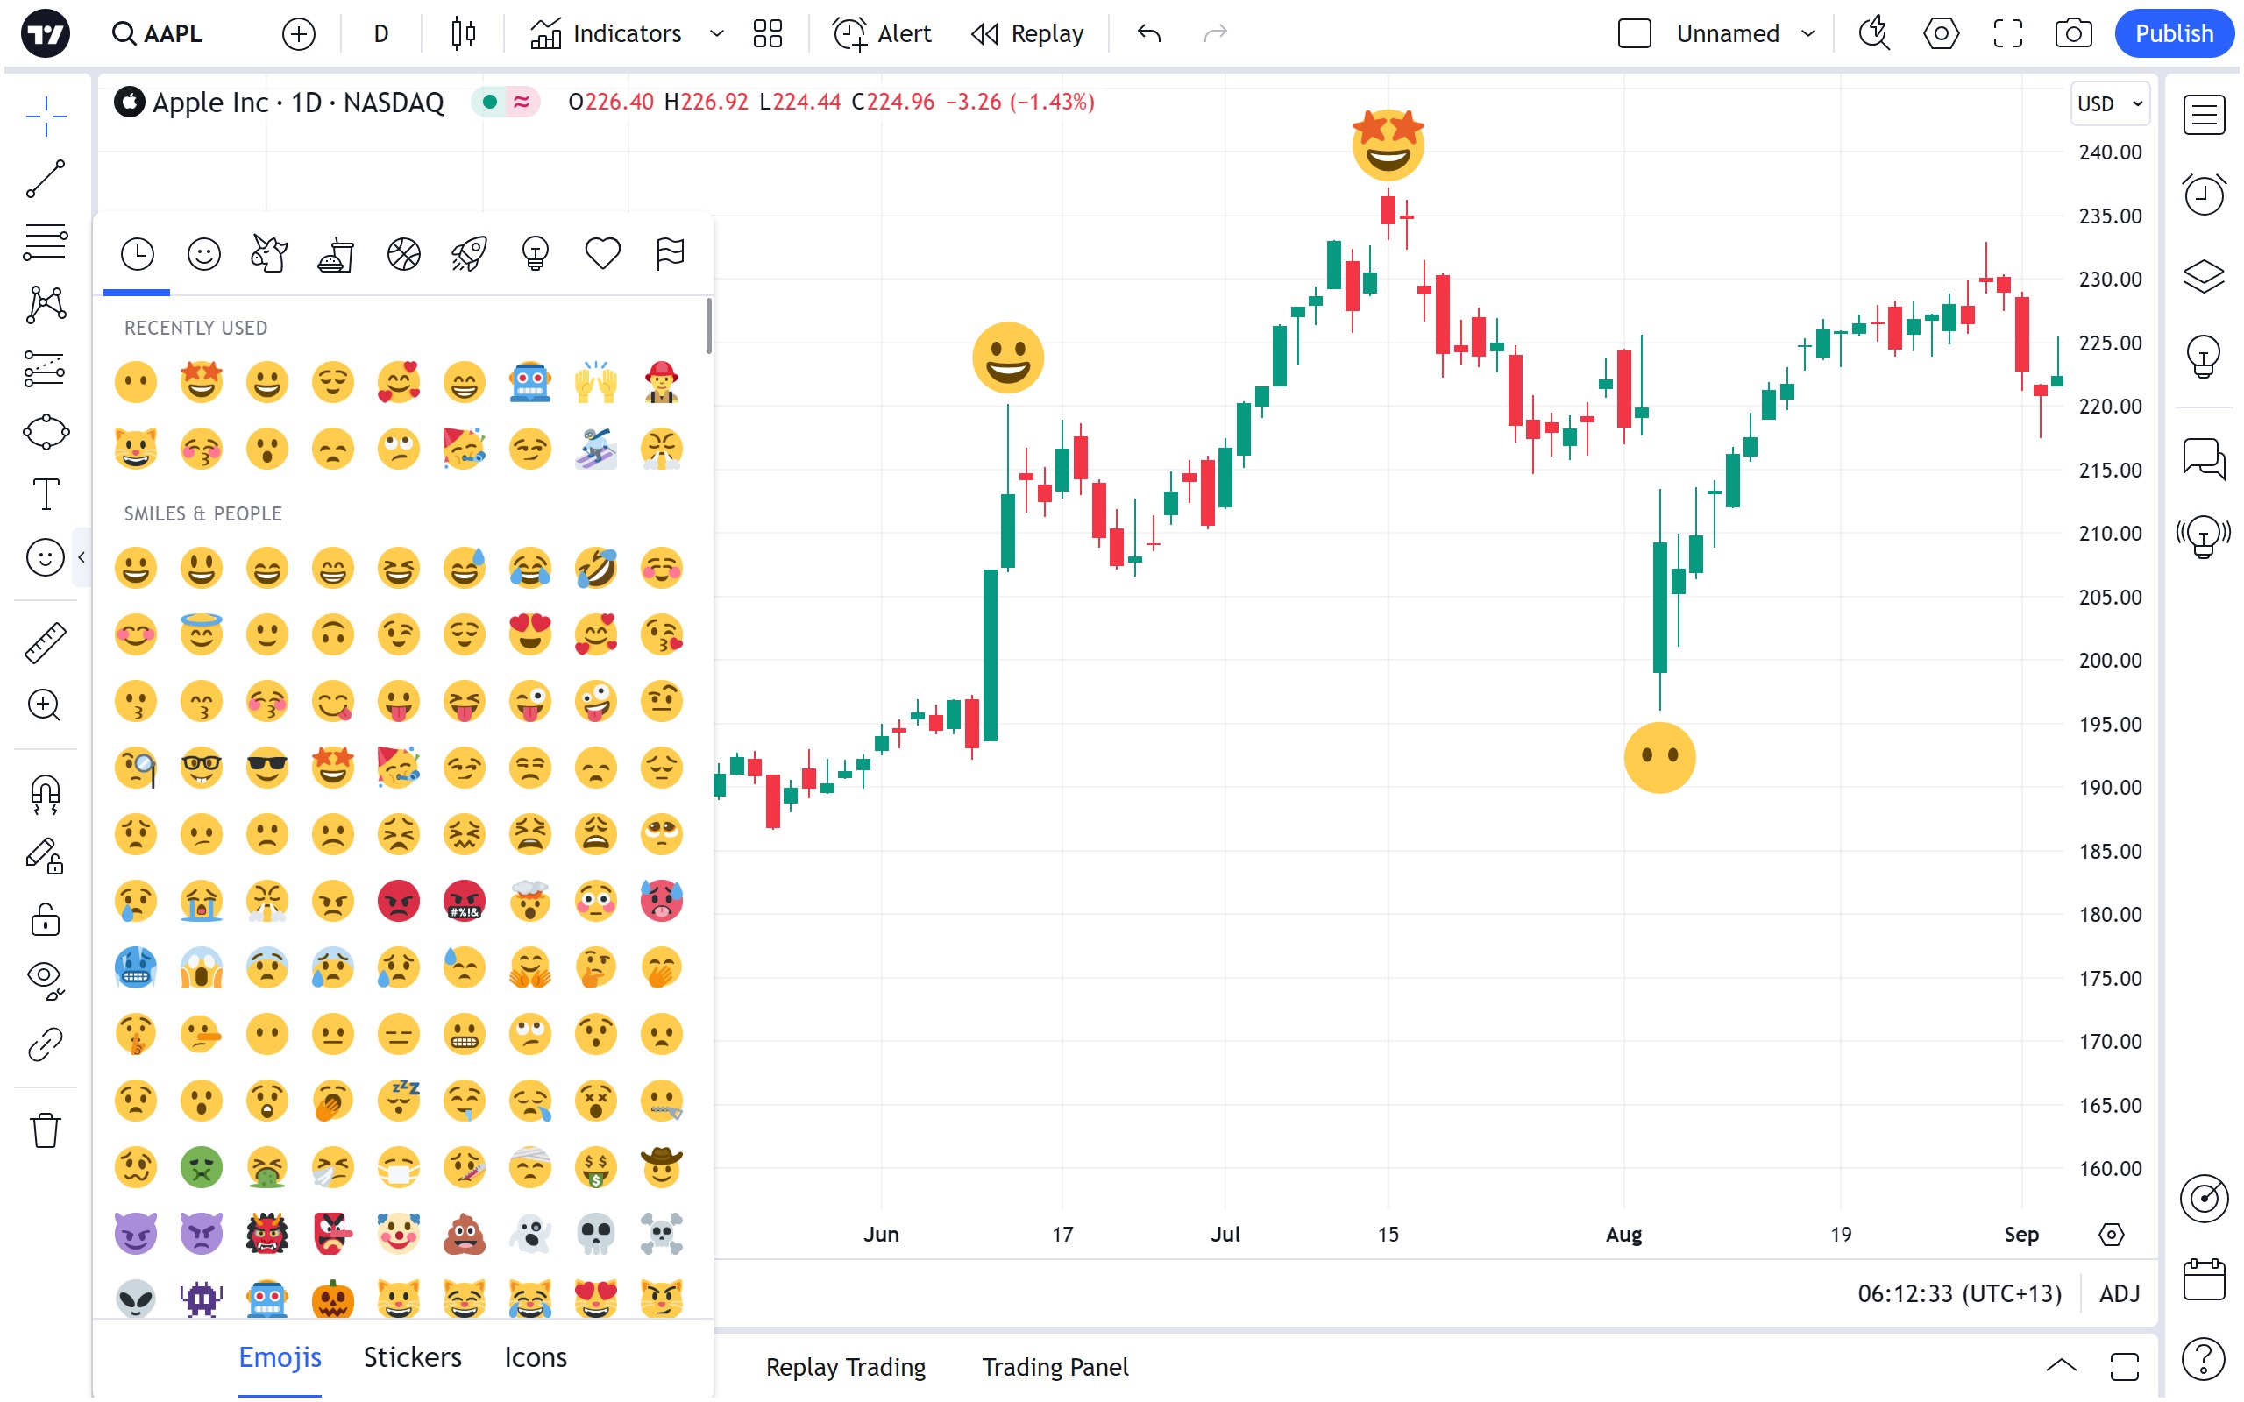The width and height of the screenshot is (2244, 1402).
Task: Expand the Unnamed layout dropdown
Action: coord(1807,34)
